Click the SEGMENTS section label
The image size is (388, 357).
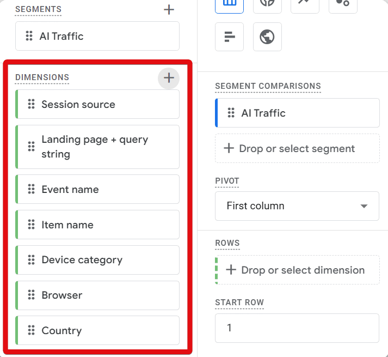click(38, 9)
